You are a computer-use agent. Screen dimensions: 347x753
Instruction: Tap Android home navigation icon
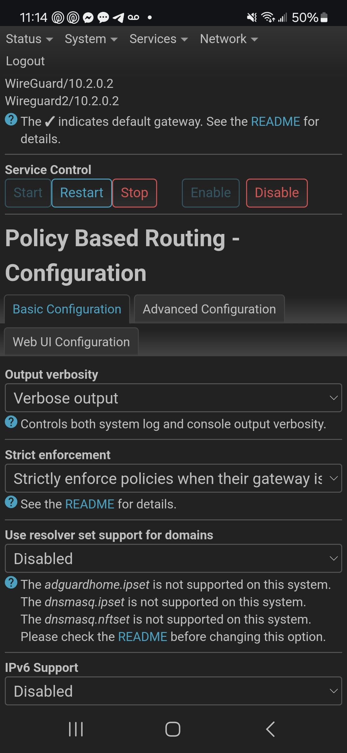coord(173,729)
